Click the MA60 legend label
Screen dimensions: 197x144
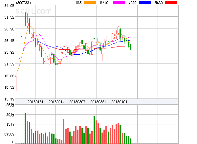pyautogui.click(x=159, y=3)
